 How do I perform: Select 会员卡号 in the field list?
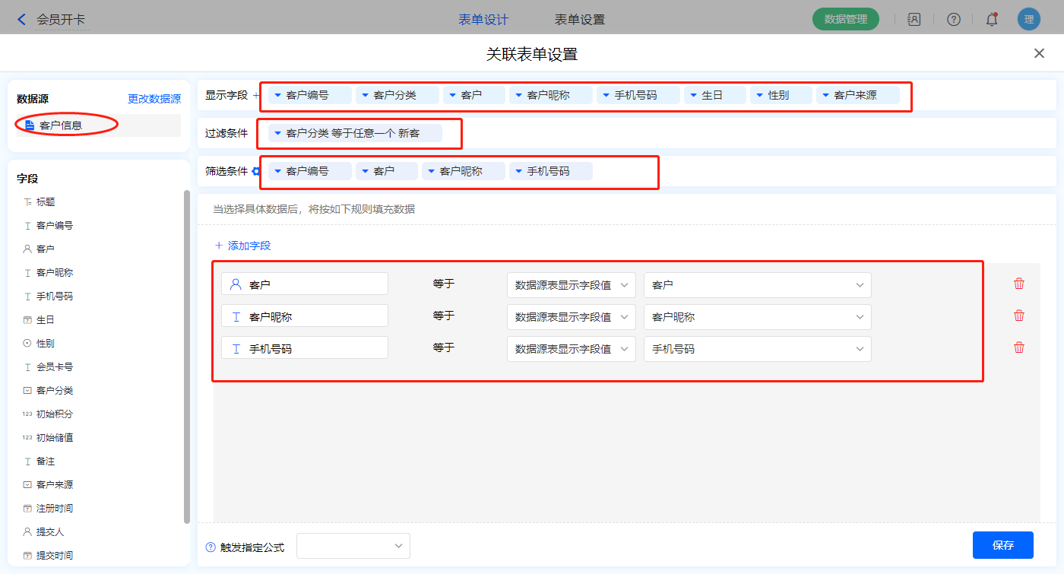tap(55, 367)
